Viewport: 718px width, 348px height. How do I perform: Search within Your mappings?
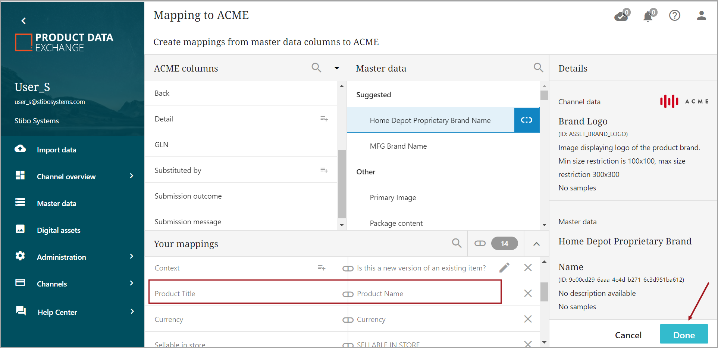457,244
